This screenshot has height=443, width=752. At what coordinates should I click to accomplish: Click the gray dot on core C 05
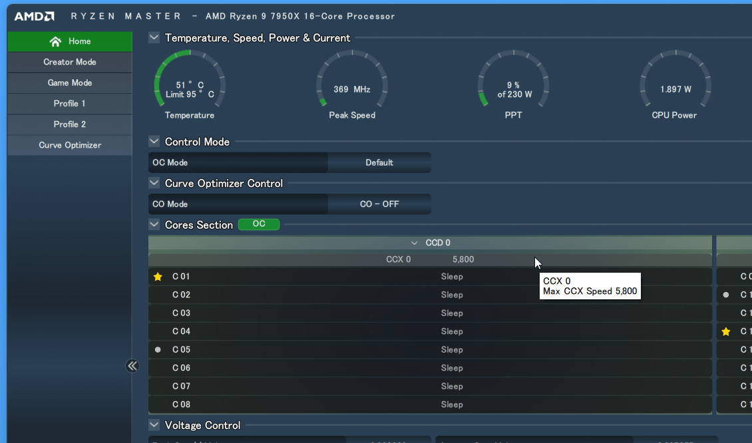coord(158,349)
